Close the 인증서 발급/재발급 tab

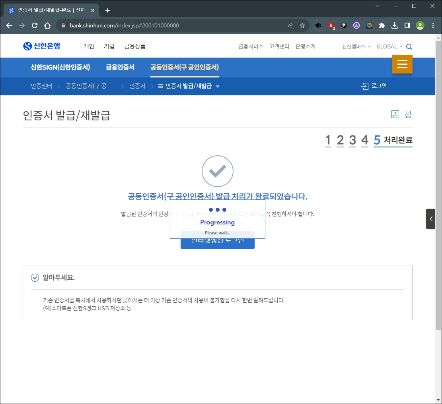click(x=92, y=10)
